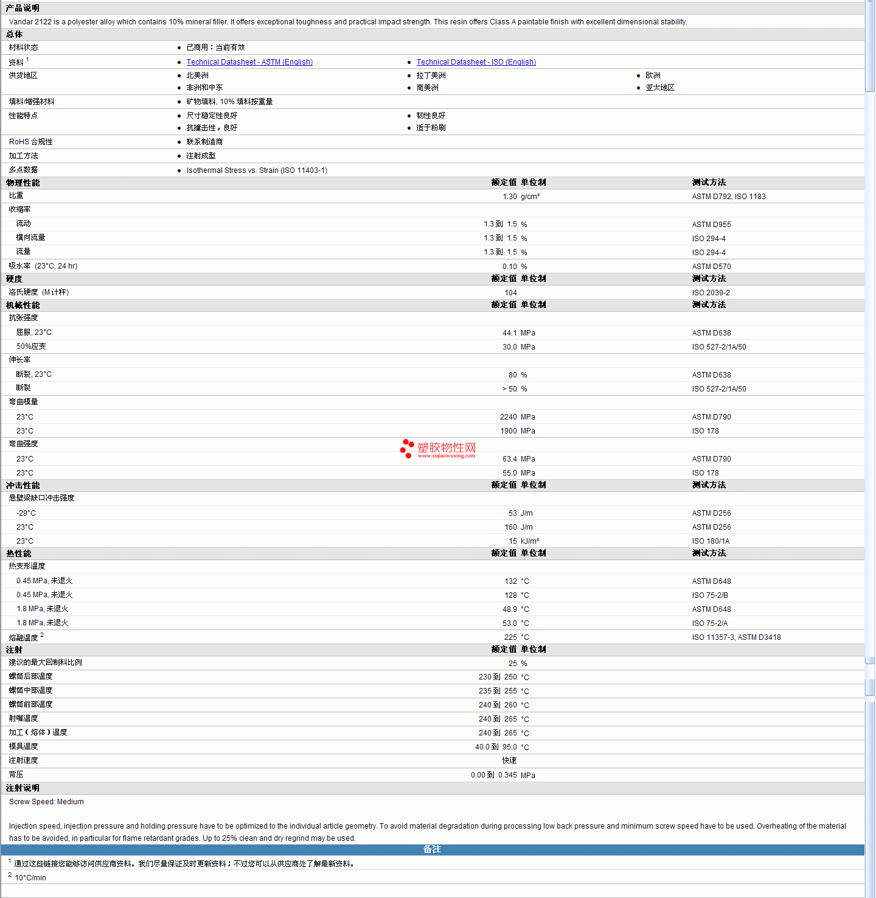Click the "模具温度" row label
This screenshot has width=876, height=898.
(x=24, y=746)
